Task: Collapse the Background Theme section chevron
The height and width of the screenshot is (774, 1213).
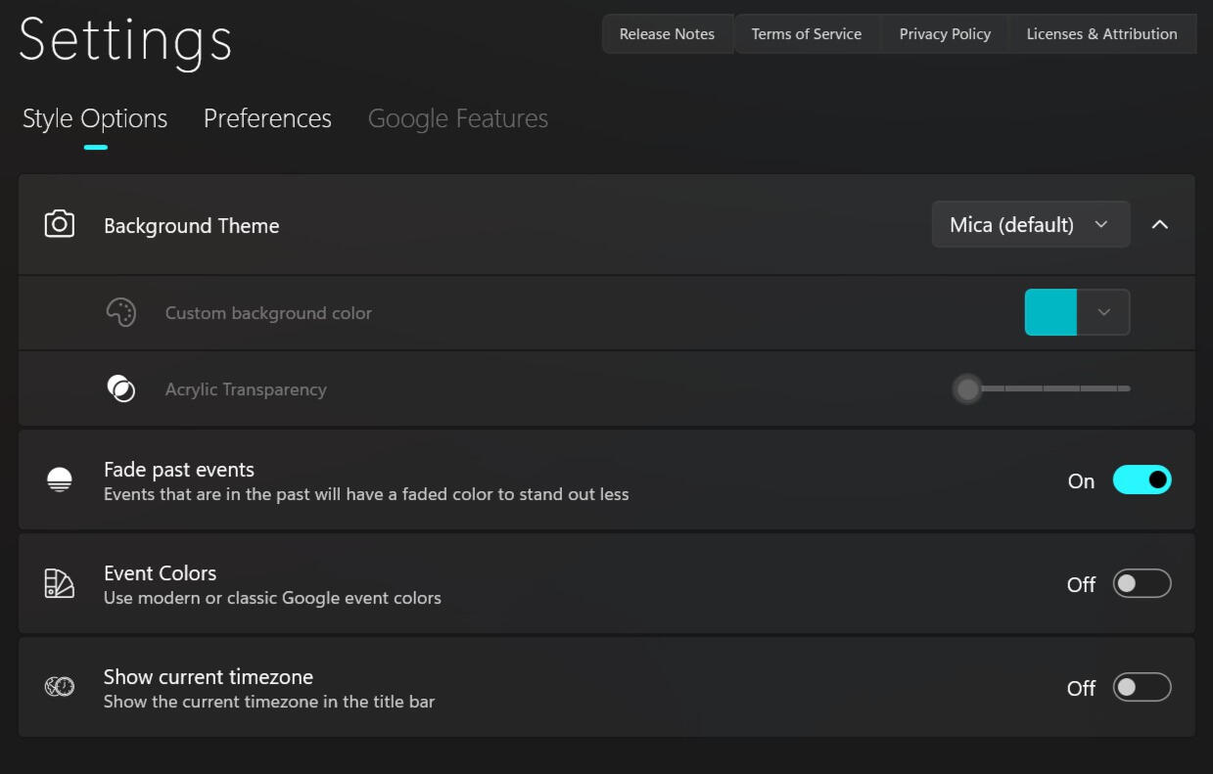Action: click(1160, 225)
